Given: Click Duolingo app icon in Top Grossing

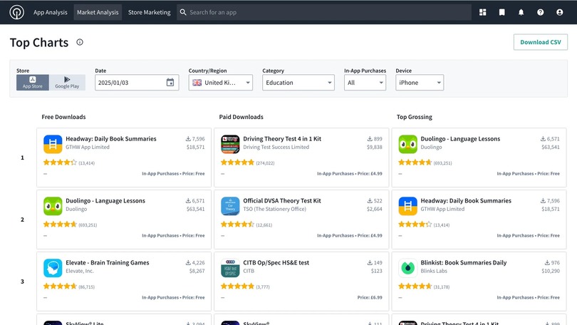Looking at the screenshot, I should 407,144.
